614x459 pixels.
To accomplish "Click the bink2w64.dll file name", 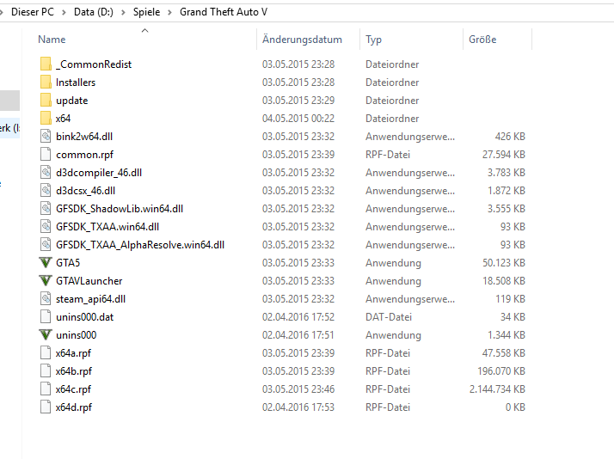I will [84, 136].
